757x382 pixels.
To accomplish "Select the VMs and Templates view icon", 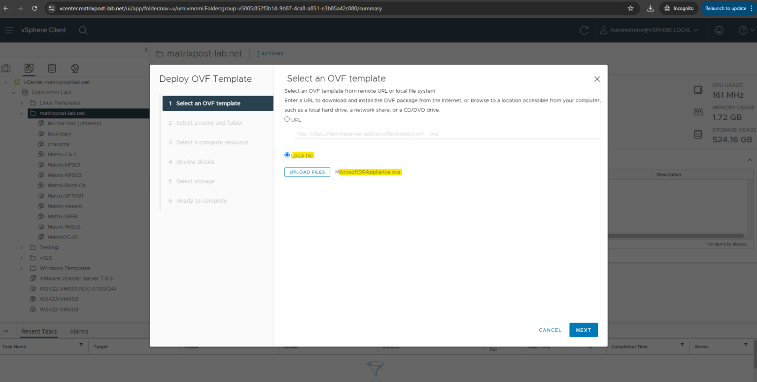I will (x=28, y=68).
